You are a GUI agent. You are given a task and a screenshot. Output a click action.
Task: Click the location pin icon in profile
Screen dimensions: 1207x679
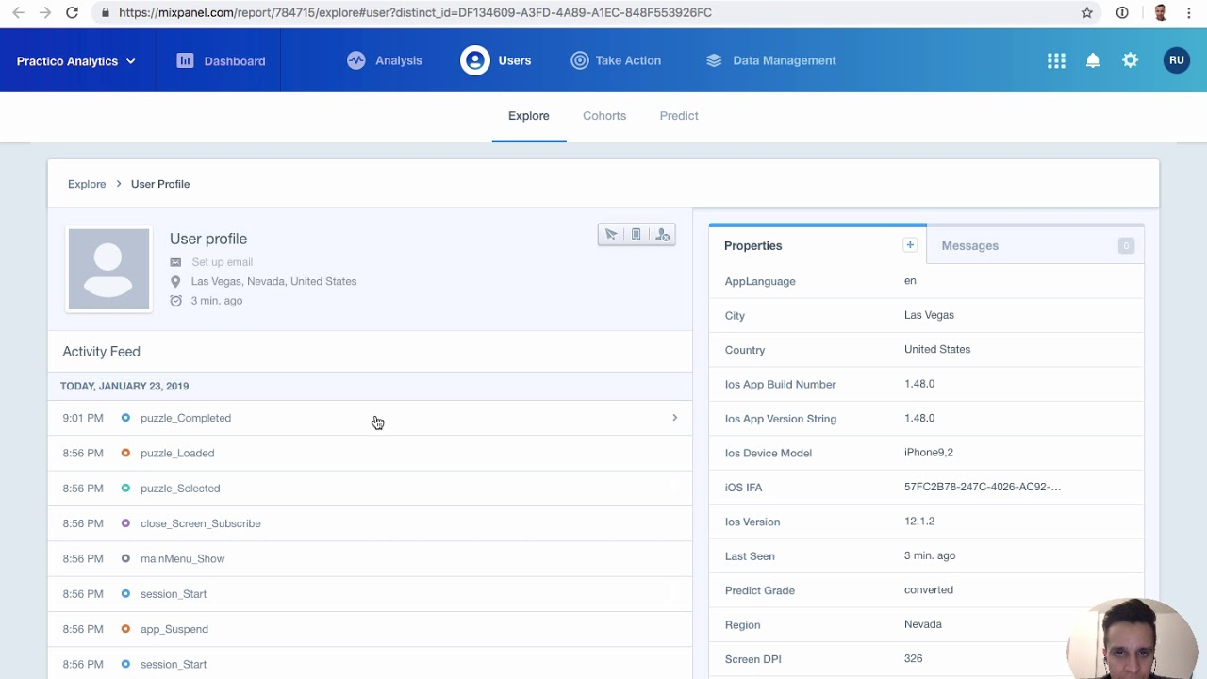(x=175, y=281)
